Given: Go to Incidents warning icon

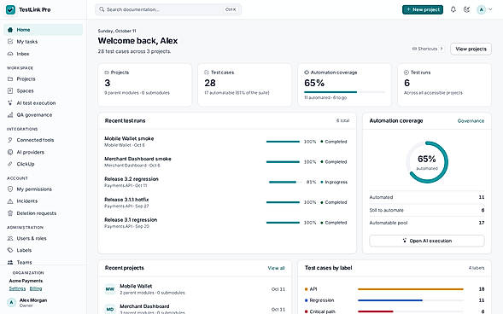Looking at the screenshot, I should 10,201.
